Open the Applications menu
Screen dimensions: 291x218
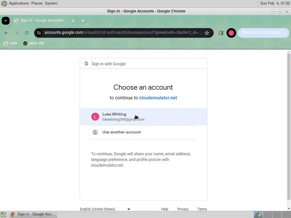[19, 3]
